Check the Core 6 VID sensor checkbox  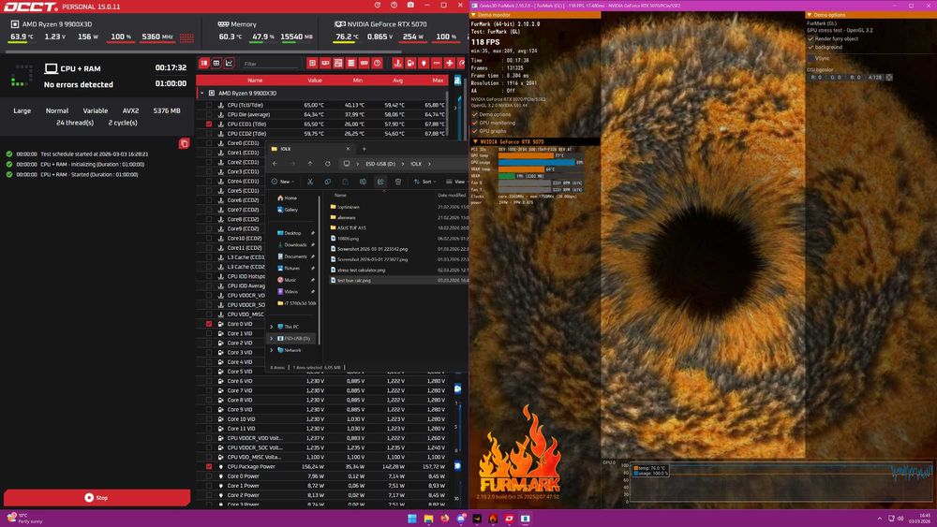click(x=209, y=381)
